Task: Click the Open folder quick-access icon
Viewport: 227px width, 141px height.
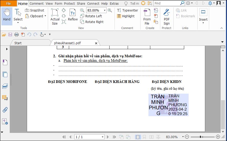Action: click(x=4, y=35)
